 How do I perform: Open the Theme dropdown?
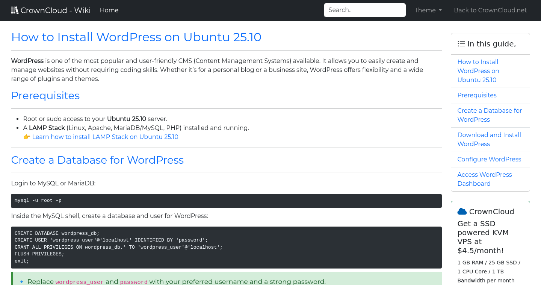tap(428, 10)
